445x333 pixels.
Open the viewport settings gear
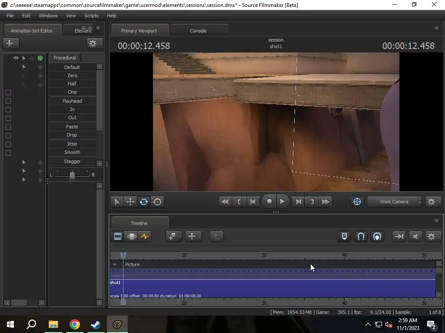click(x=432, y=202)
